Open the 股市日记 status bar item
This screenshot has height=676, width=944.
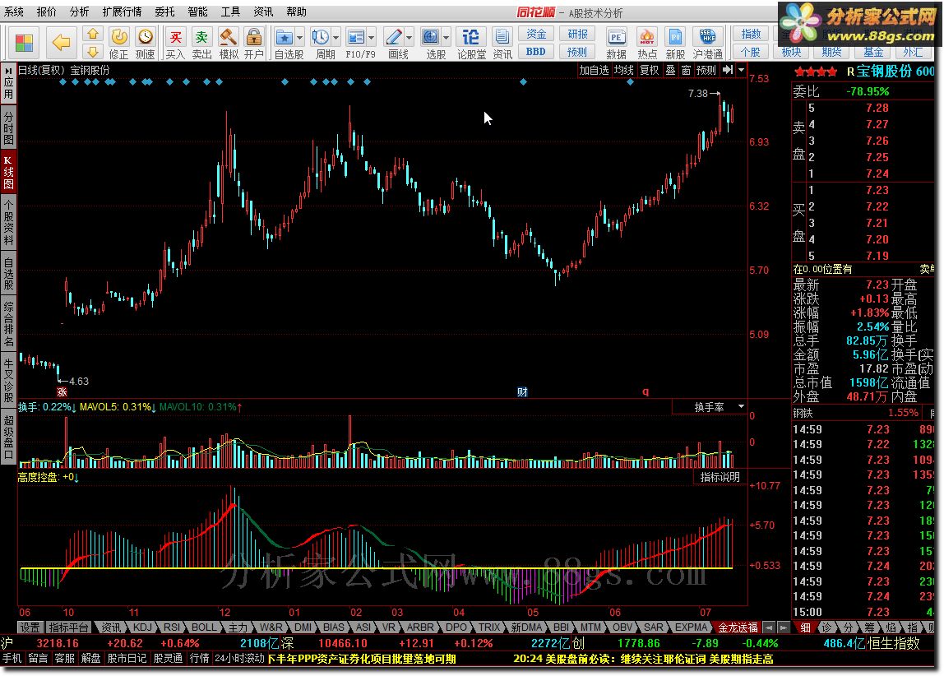127,659
